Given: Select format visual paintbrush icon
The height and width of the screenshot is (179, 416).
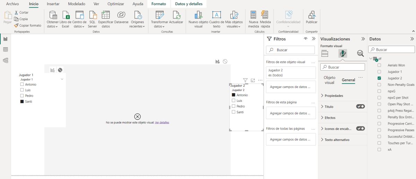Looking at the screenshot, I should click(343, 53).
